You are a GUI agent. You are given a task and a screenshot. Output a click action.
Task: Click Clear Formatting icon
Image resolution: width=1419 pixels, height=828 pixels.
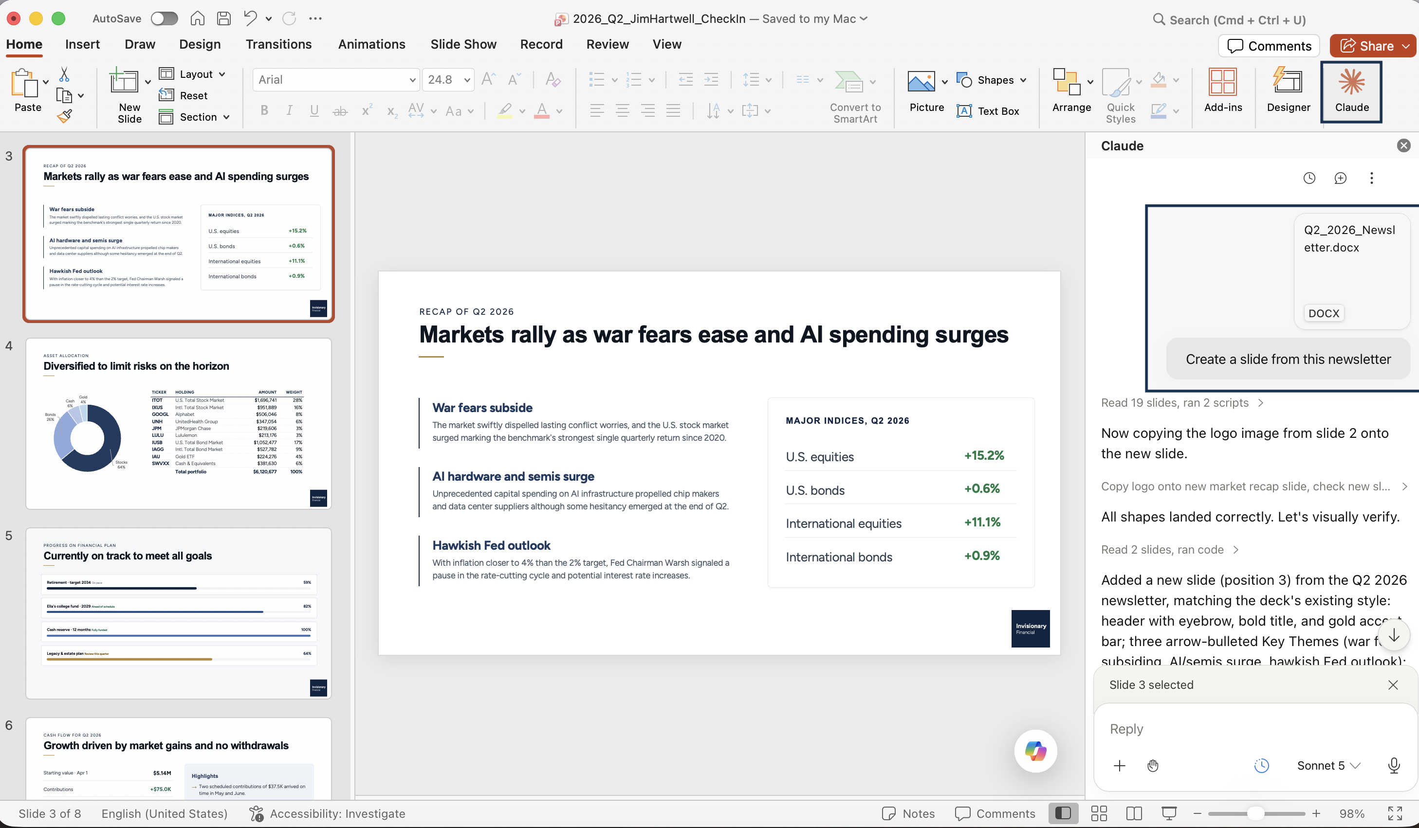pos(553,79)
